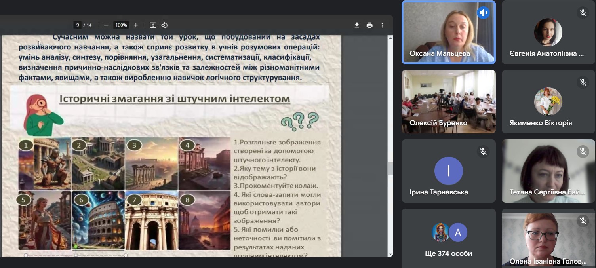Click the letter A avatar in others tile
The width and height of the screenshot is (596, 268).
click(x=458, y=232)
